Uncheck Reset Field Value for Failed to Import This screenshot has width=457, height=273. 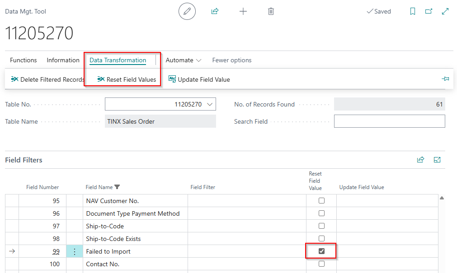tap(321, 251)
